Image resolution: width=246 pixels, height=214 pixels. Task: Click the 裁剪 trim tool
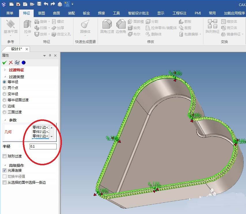[185, 28]
